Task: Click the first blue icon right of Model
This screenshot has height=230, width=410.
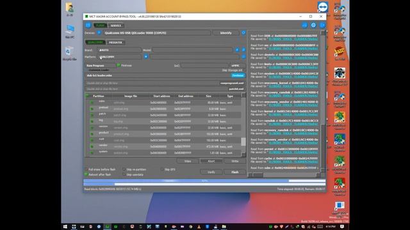Action: 237,50
